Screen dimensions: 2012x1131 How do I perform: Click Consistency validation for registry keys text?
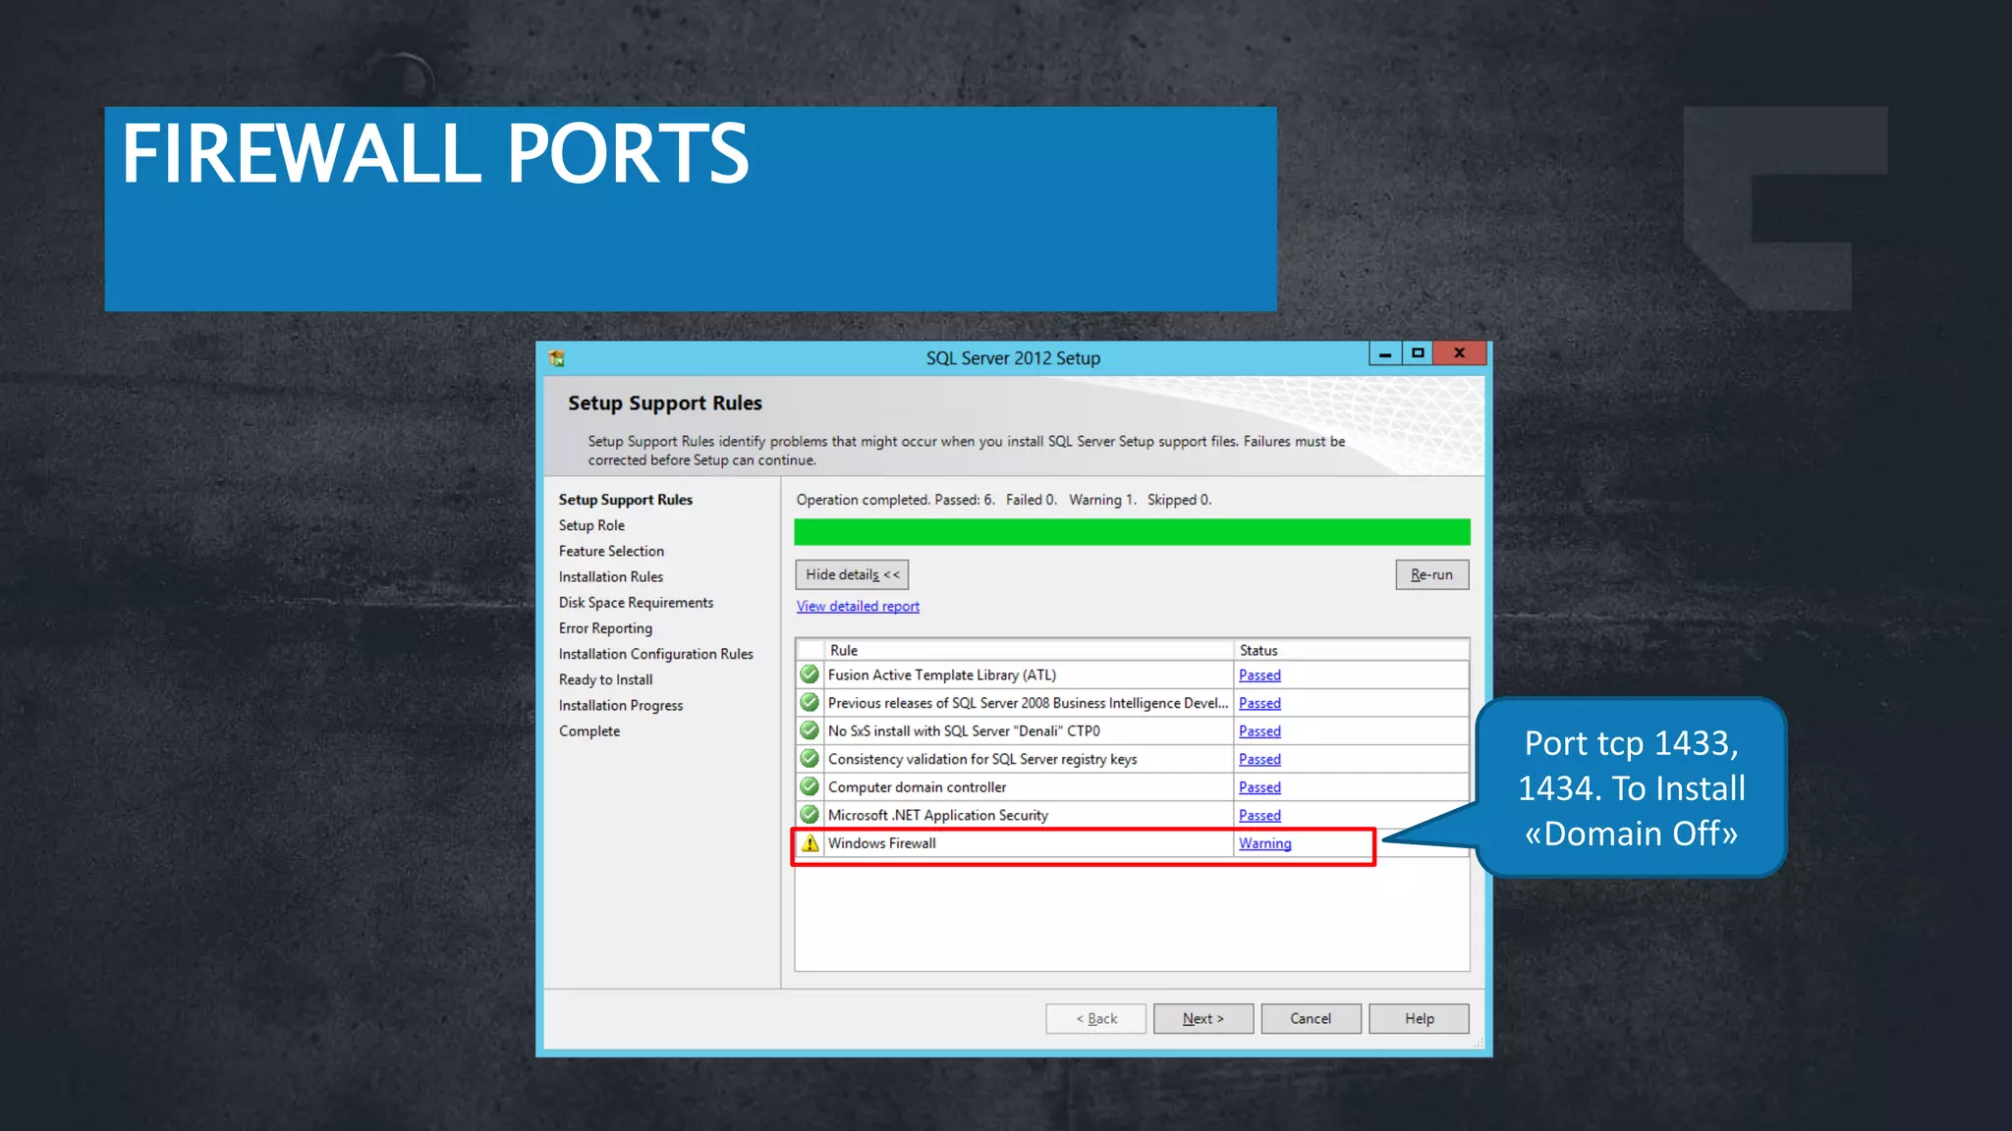click(982, 760)
